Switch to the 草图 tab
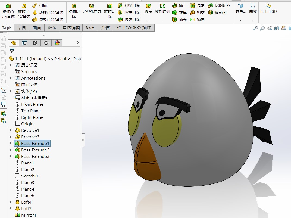The image size is (291, 218). [22, 28]
